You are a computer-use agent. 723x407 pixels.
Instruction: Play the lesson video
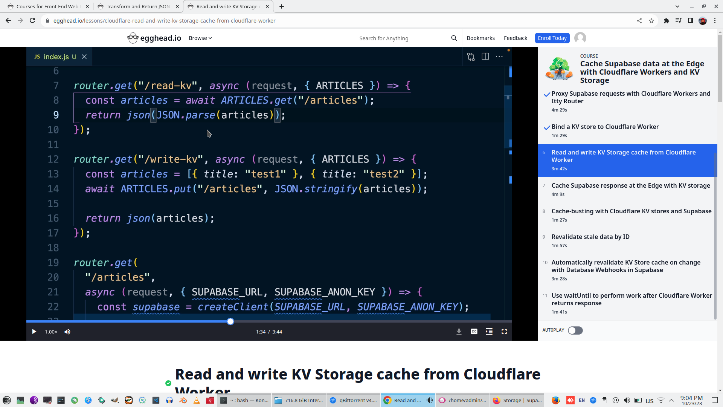34,332
